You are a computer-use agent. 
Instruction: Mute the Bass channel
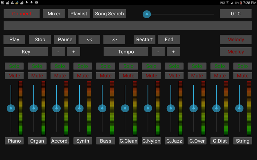click(x=106, y=76)
